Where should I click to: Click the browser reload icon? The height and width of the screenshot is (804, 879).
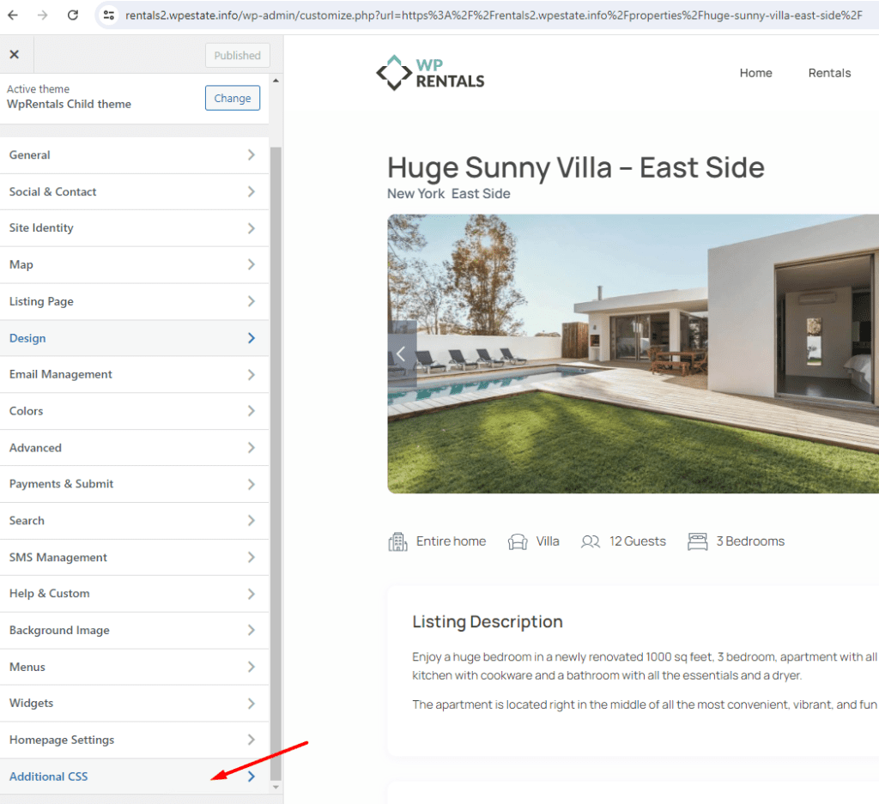tap(73, 15)
